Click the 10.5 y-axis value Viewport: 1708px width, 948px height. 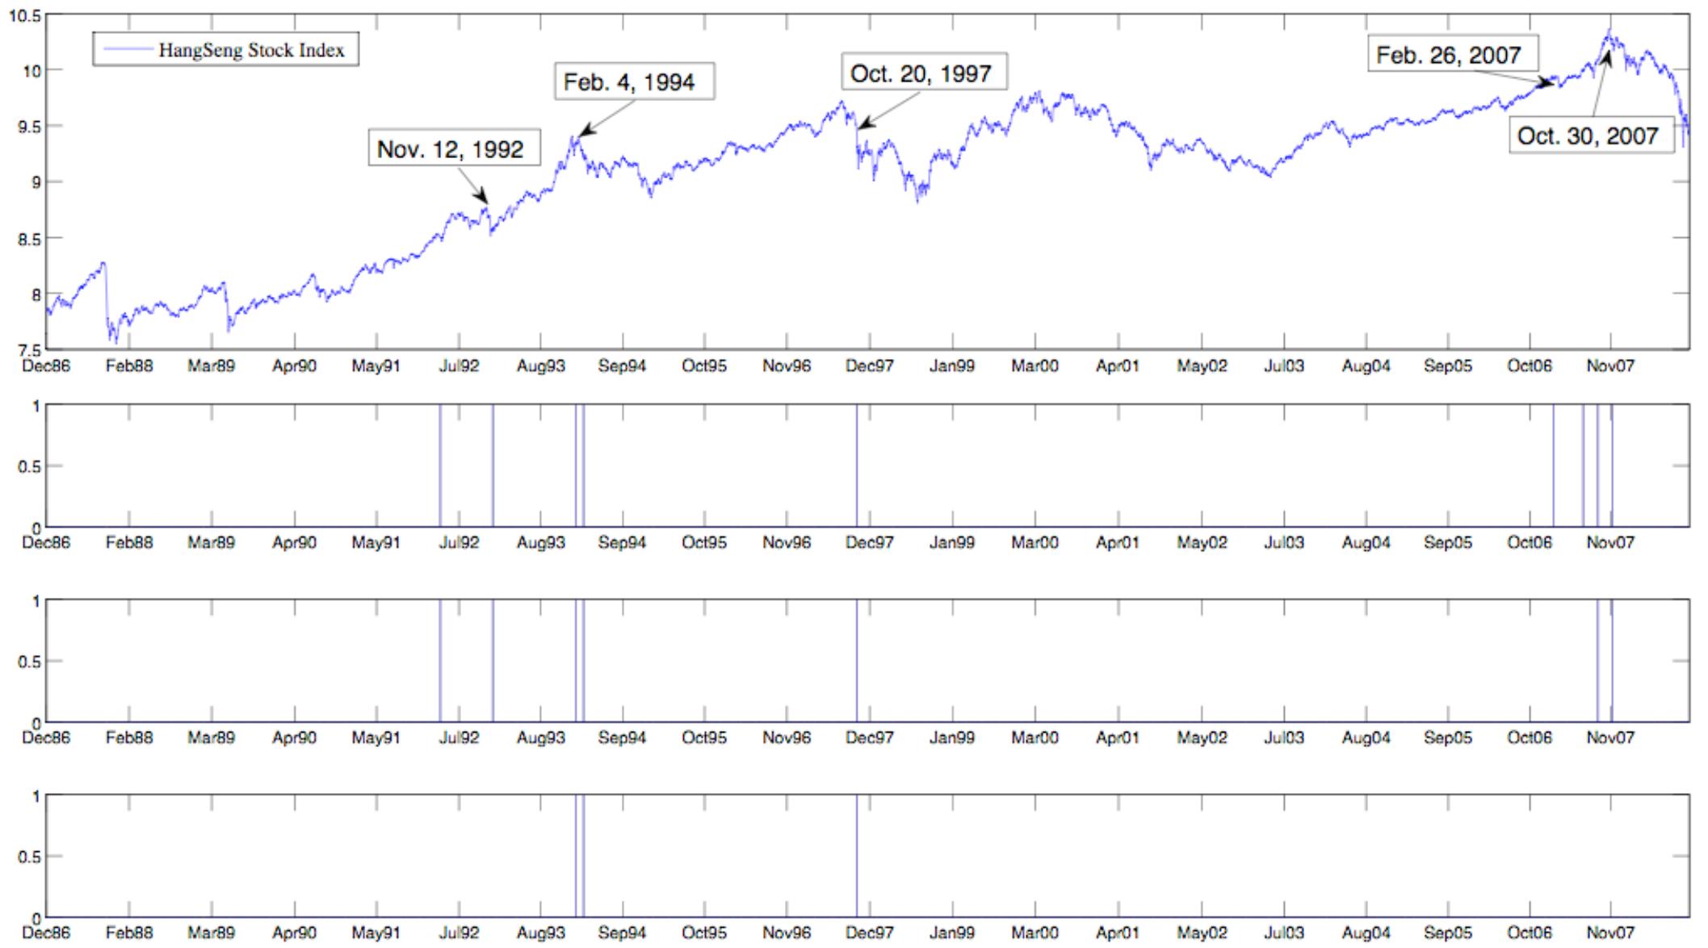[24, 16]
